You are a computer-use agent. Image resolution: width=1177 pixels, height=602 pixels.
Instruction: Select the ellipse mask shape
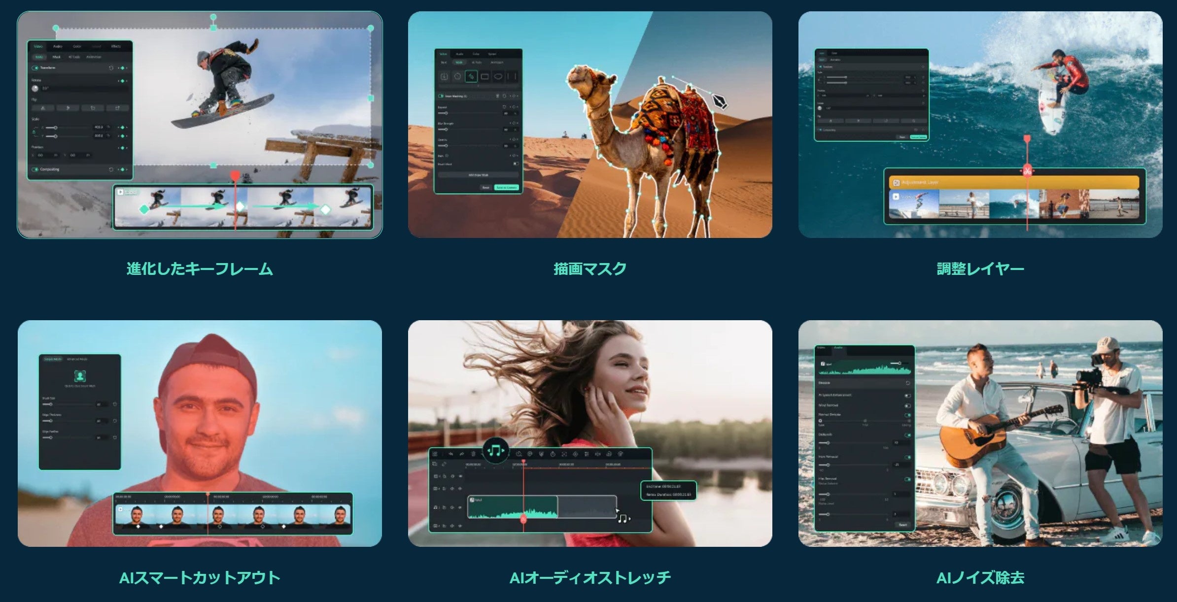click(x=498, y=76)
